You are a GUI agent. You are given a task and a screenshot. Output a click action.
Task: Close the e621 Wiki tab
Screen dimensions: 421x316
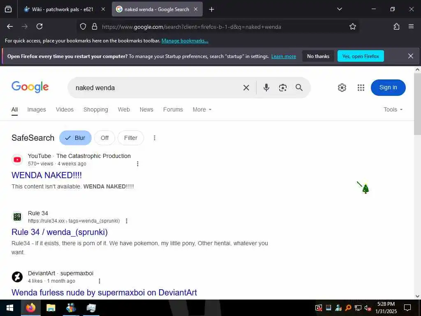(x=103, y=9)
